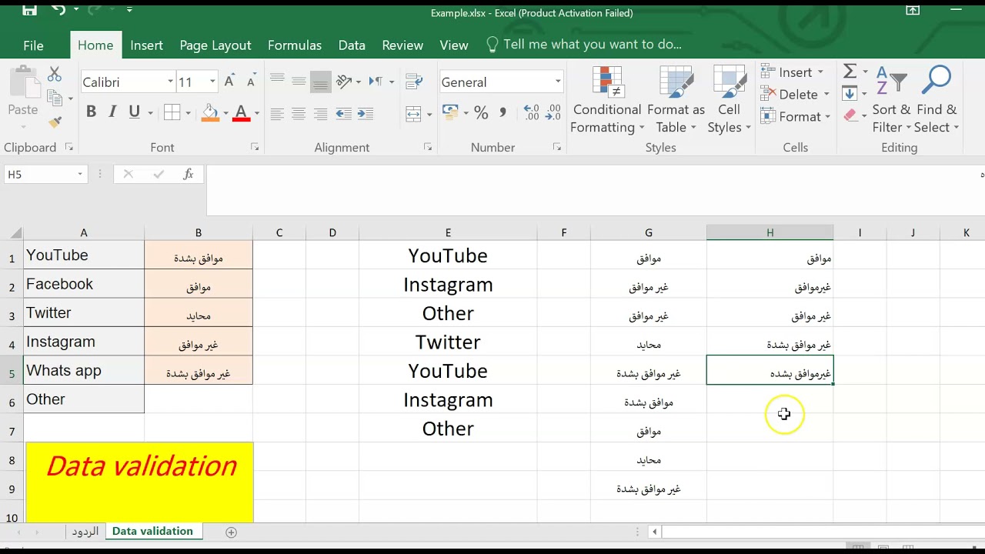Click the Undo arrow icon
The width and height of the screenshot is (985, 554).
coord(59,10)
